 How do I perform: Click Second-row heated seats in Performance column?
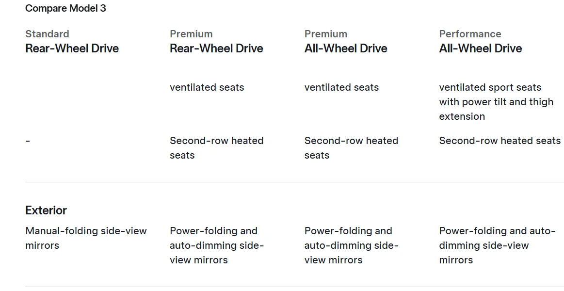click(x=500, y=141)
